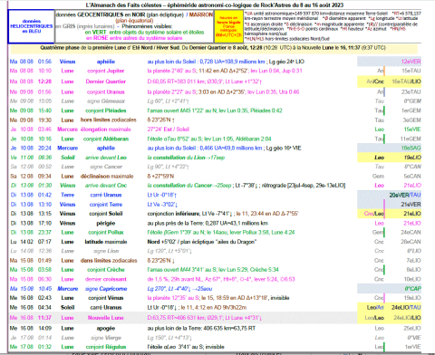Select the 'Dernier Quartier' Lune event

106,82
